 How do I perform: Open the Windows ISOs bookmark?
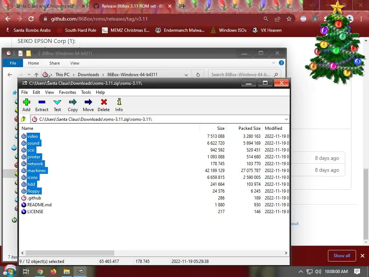[228, 30]
